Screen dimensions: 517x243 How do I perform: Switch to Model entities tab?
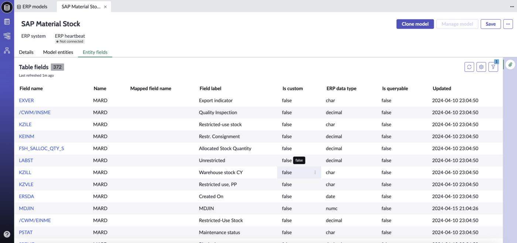coord(58,52)
